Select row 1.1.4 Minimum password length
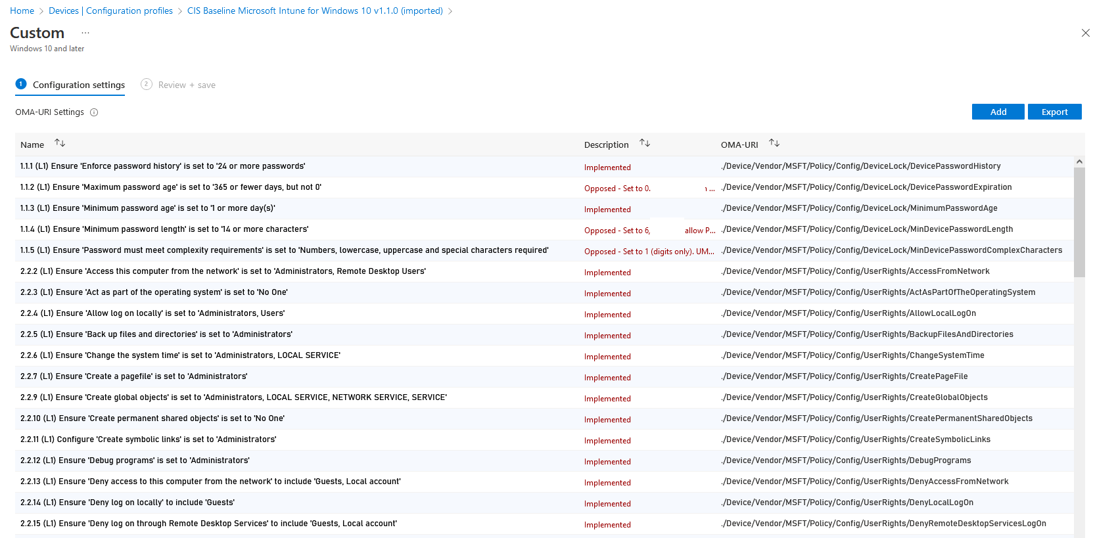This screenshot has width=1093, height=538. (x=545, y=229)
